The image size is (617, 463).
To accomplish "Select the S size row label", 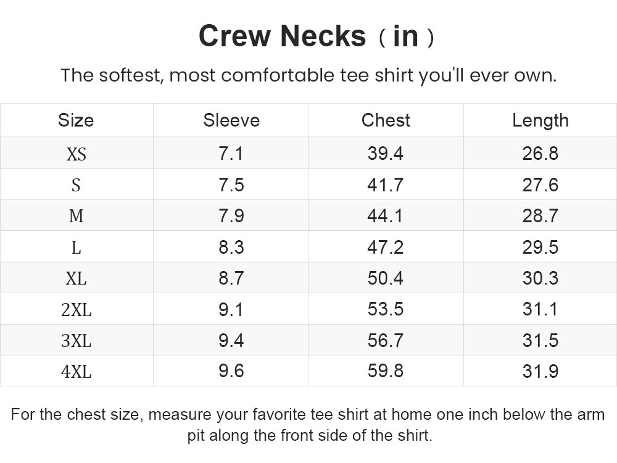I will pyautogui.click(x=76, y=185).
